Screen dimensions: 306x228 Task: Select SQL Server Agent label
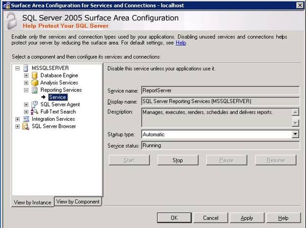[x=60, y=105]
